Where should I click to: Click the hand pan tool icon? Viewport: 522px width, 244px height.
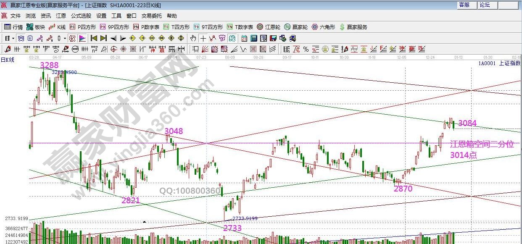[x=193, y=38]
